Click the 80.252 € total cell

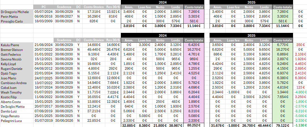click(194, 125)
